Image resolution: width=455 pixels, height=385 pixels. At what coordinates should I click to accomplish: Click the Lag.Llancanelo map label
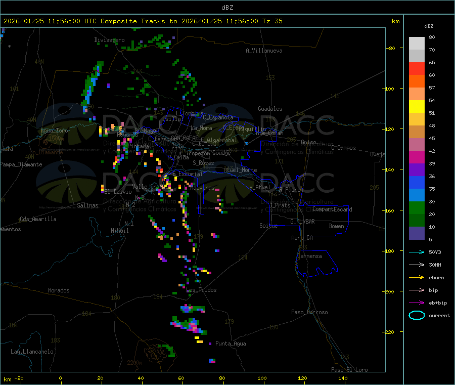(32, 352)
